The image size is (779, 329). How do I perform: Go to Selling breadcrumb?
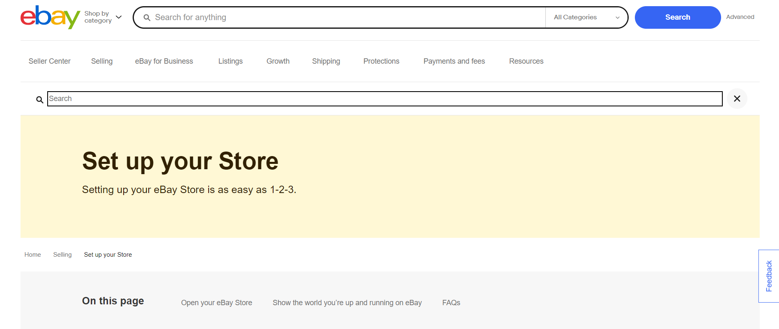(62, 255)
